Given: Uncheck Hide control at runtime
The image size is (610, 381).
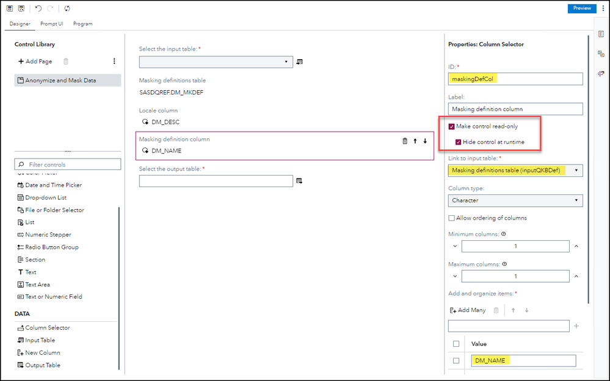Looking at the screenshot, I should click(x=459, y=143).
